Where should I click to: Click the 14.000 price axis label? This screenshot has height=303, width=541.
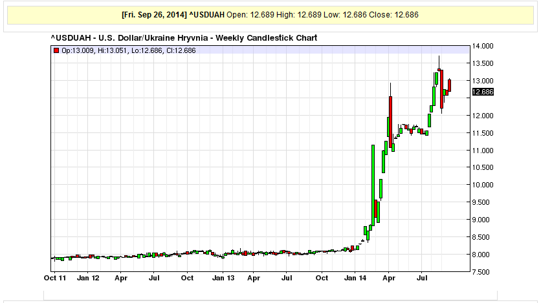(483, 46)
